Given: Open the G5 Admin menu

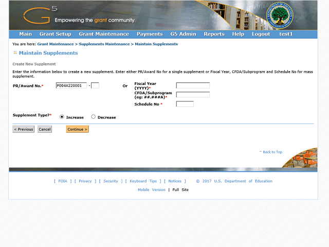Looking at the screenshot, I should tap(183, 34).
